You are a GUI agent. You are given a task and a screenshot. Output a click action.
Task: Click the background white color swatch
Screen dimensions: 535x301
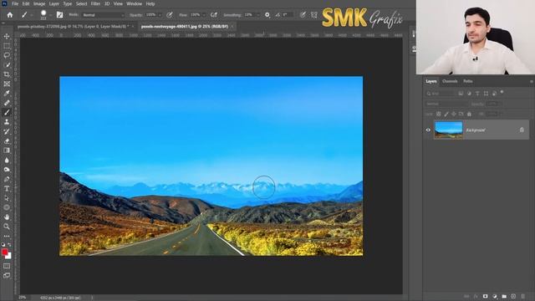(9, 256)
